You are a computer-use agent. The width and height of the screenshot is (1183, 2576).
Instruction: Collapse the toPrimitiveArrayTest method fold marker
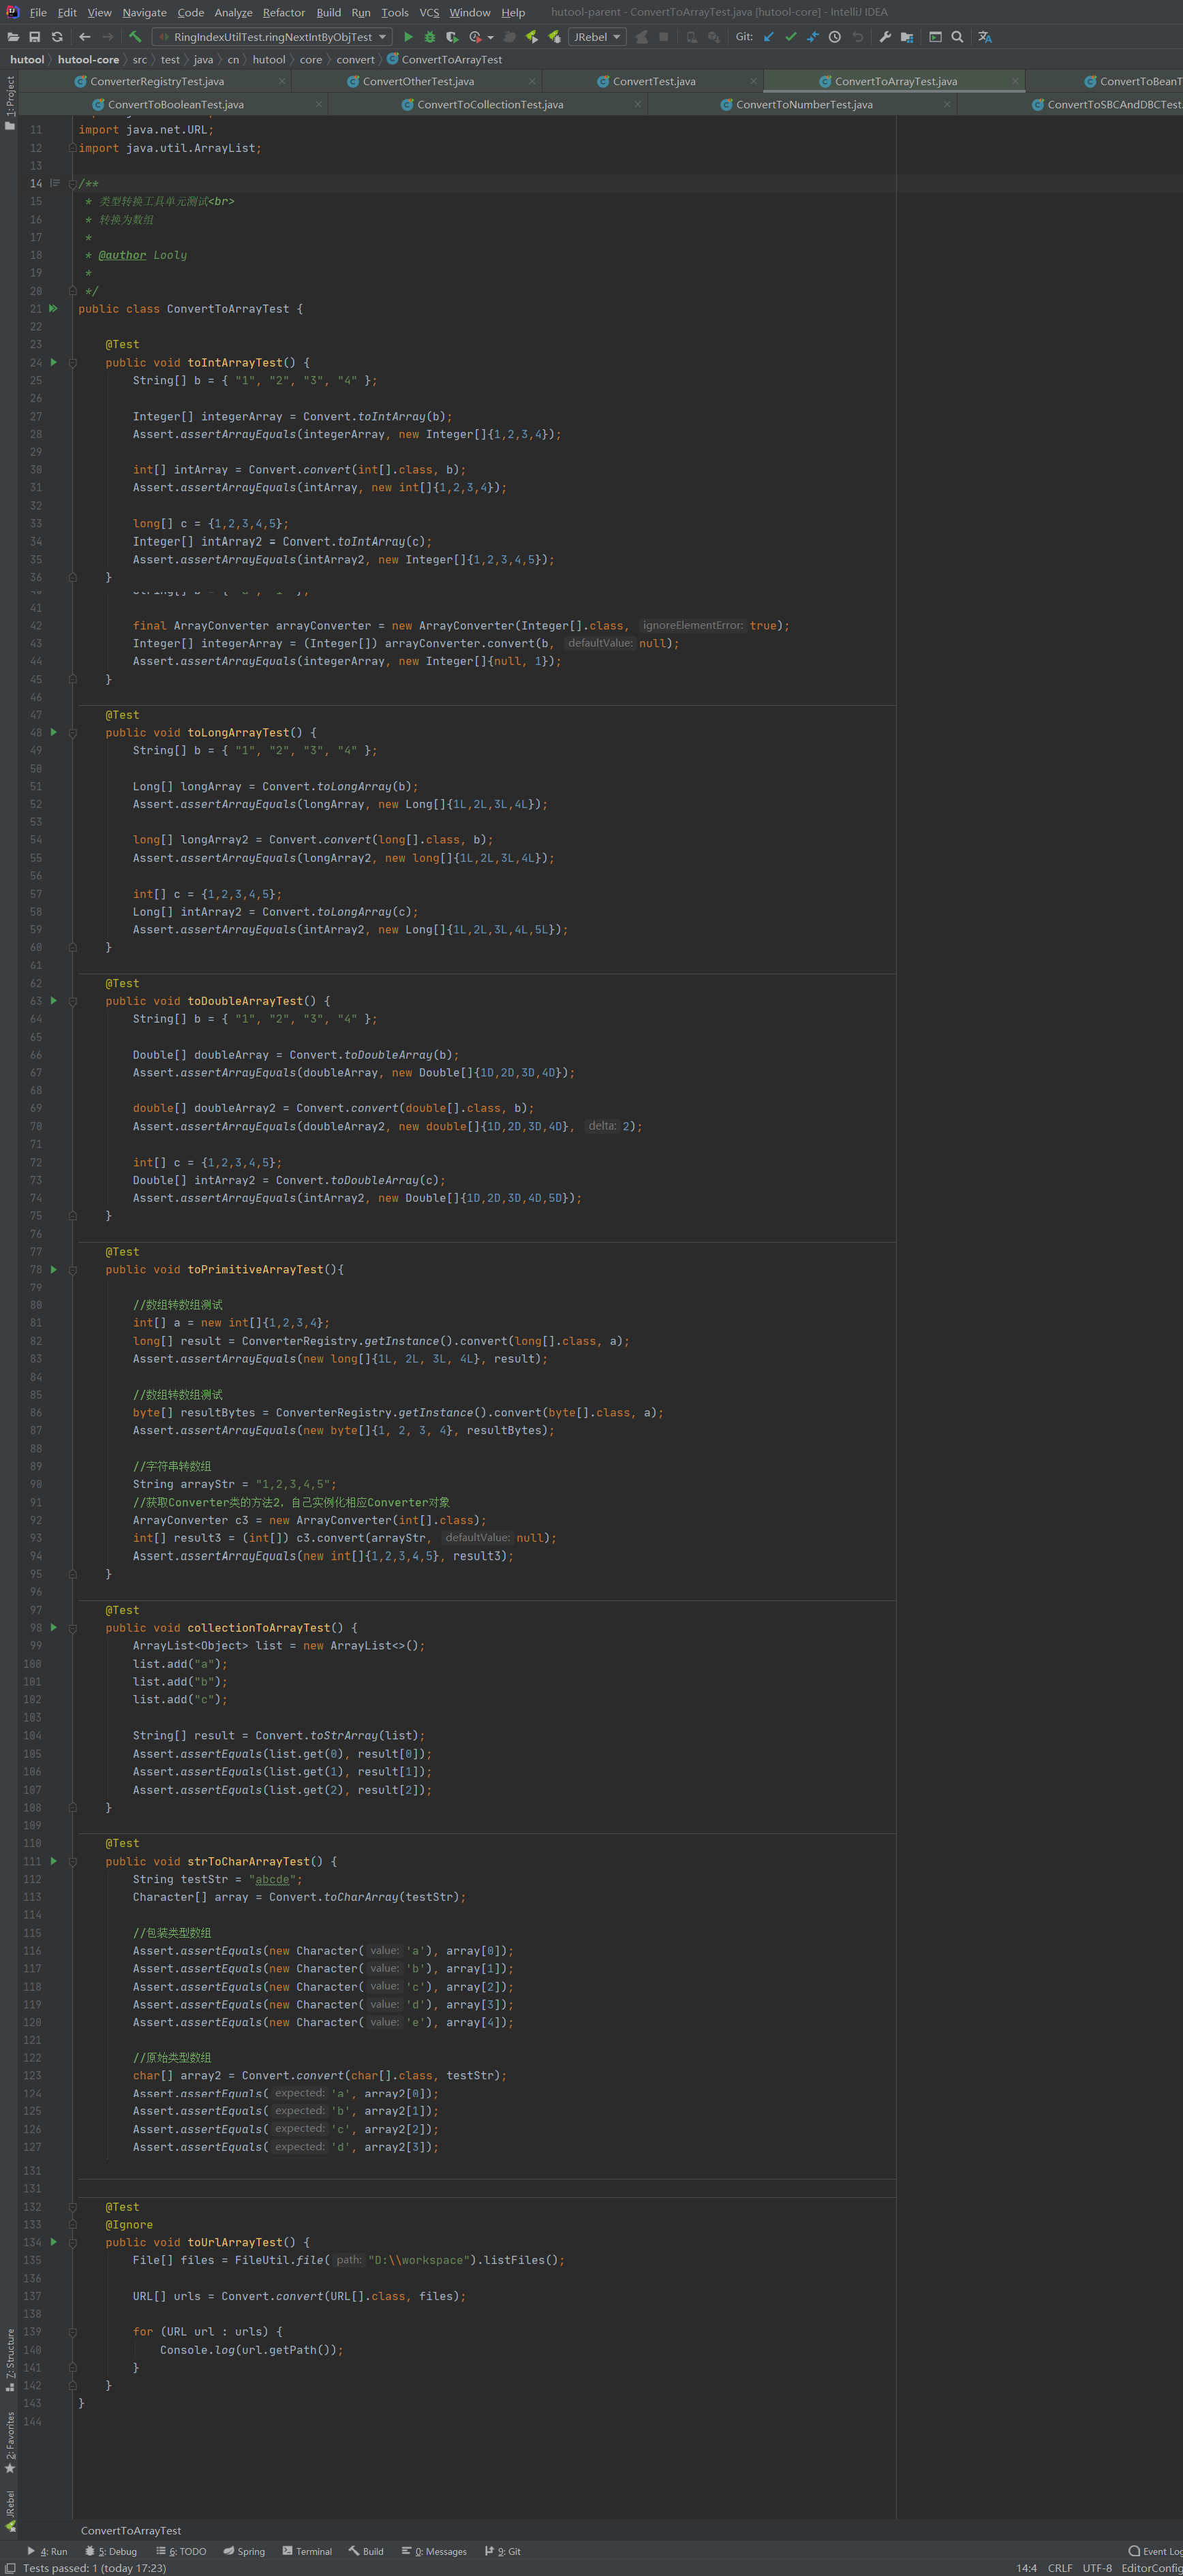click(72, 1270)
